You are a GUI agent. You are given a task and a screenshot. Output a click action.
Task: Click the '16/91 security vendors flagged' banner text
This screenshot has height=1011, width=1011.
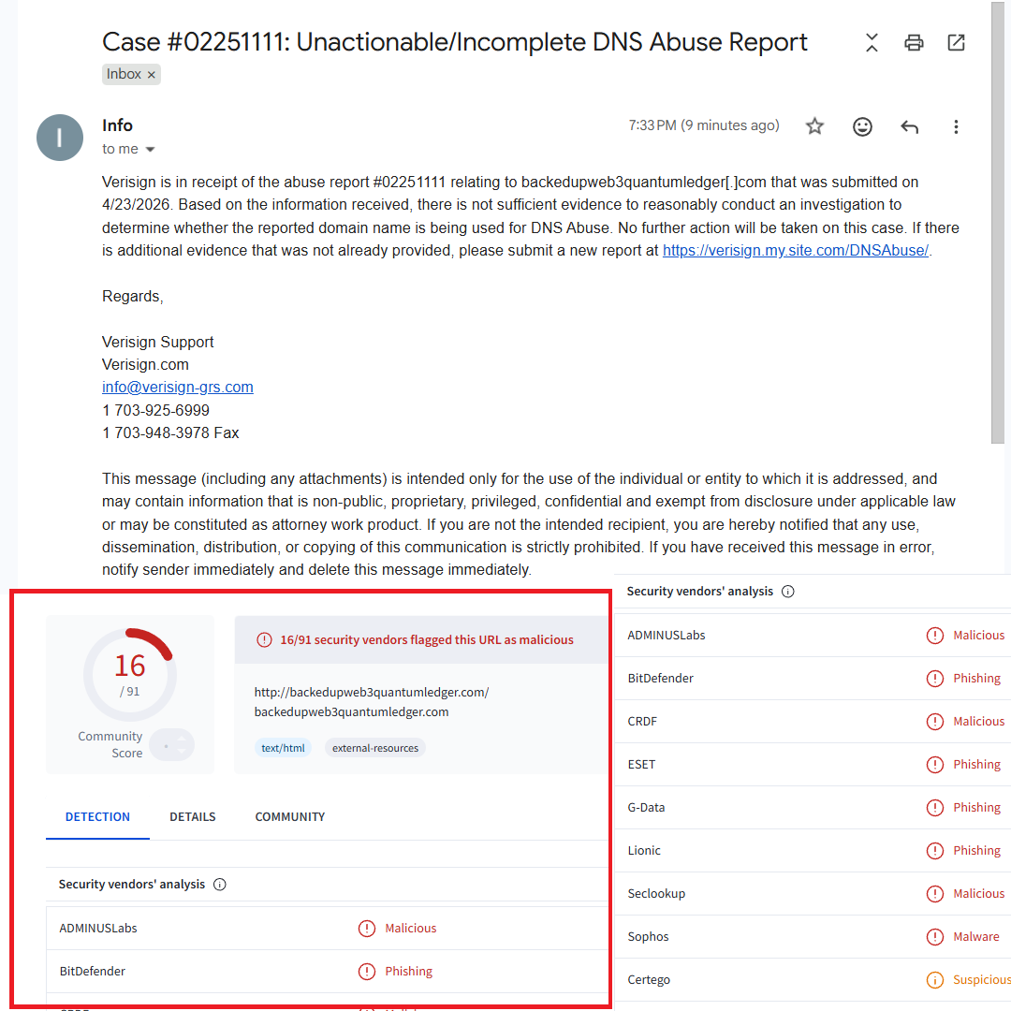click(x=427, y=639)
